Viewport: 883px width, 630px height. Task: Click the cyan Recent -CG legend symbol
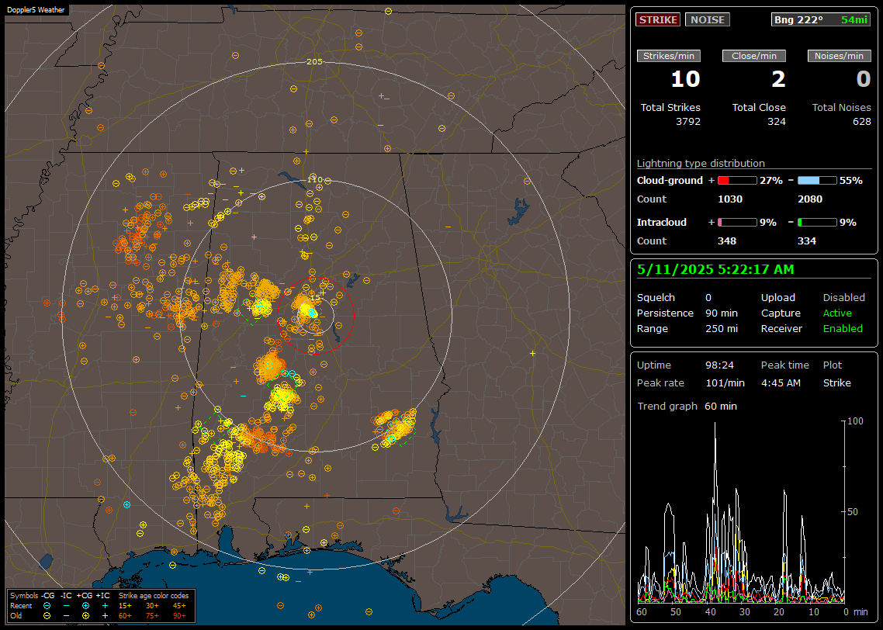click(x=47, y=606)
